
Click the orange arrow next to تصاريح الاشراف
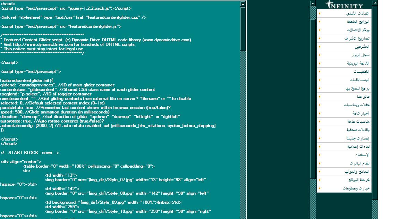[x=320, y=39]
